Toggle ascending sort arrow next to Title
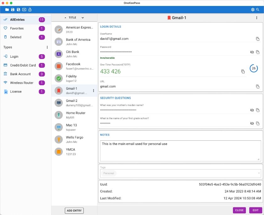Image resolution: width=264 pixels, height=215 pixels. point(65,18)
